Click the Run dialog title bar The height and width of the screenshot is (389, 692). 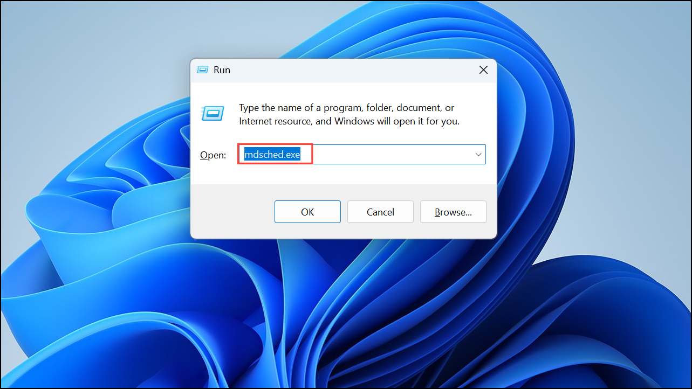click(x=351, y=70)
